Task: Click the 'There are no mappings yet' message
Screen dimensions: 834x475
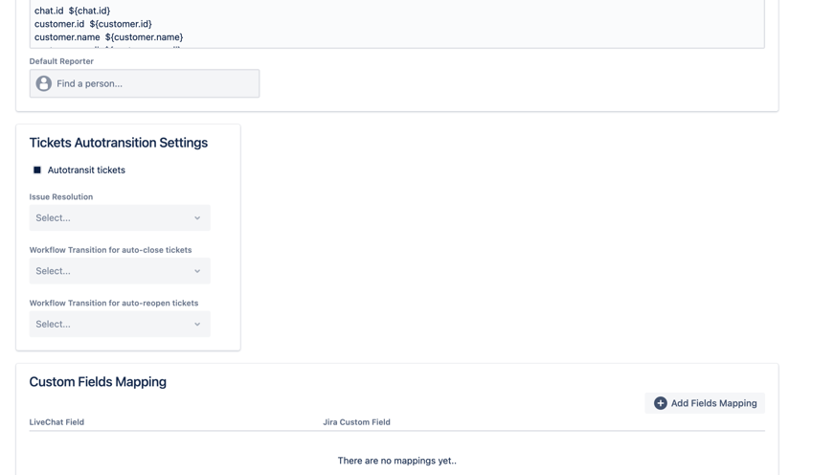Action: [396, 461]
